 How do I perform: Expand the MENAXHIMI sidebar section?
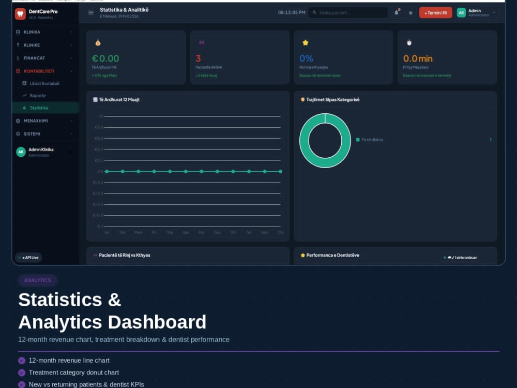pos(45,121)
